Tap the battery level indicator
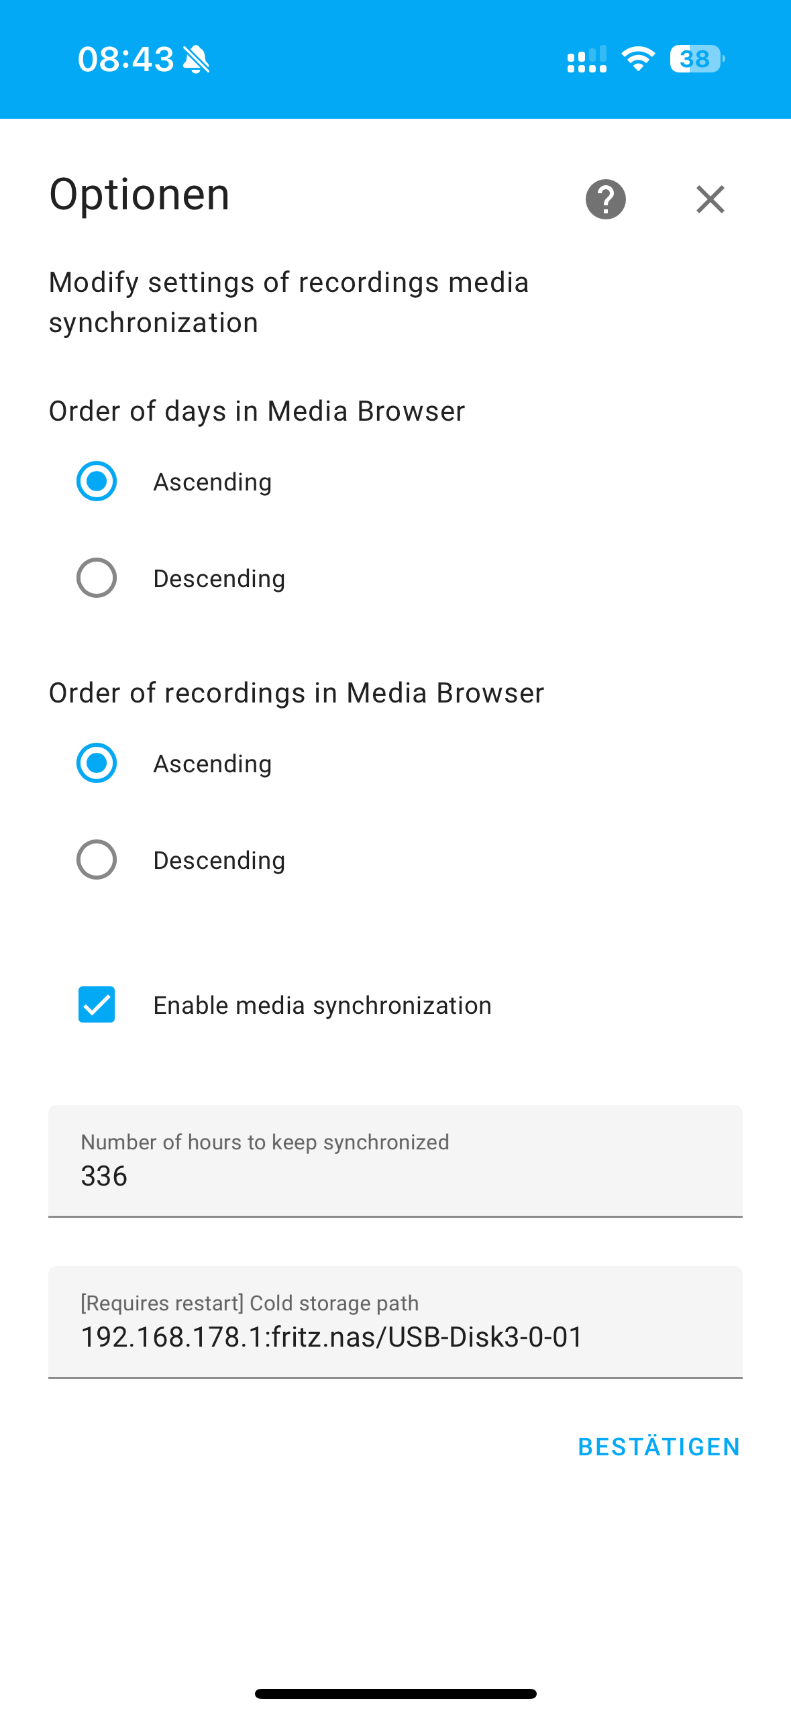Image resolution: width=791 pixels, height=1715 pixels. click(696, 59)
